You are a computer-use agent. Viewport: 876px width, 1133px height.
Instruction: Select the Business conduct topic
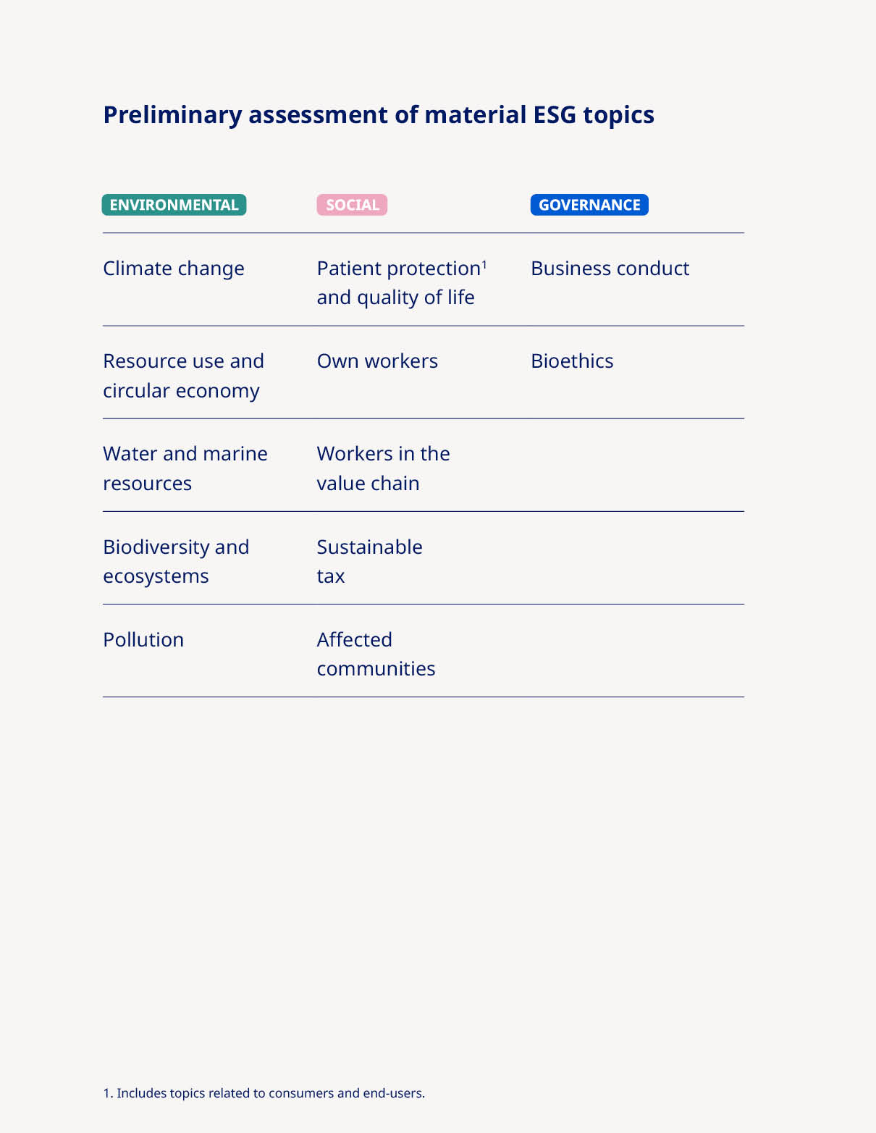click(x=610, y=269)
